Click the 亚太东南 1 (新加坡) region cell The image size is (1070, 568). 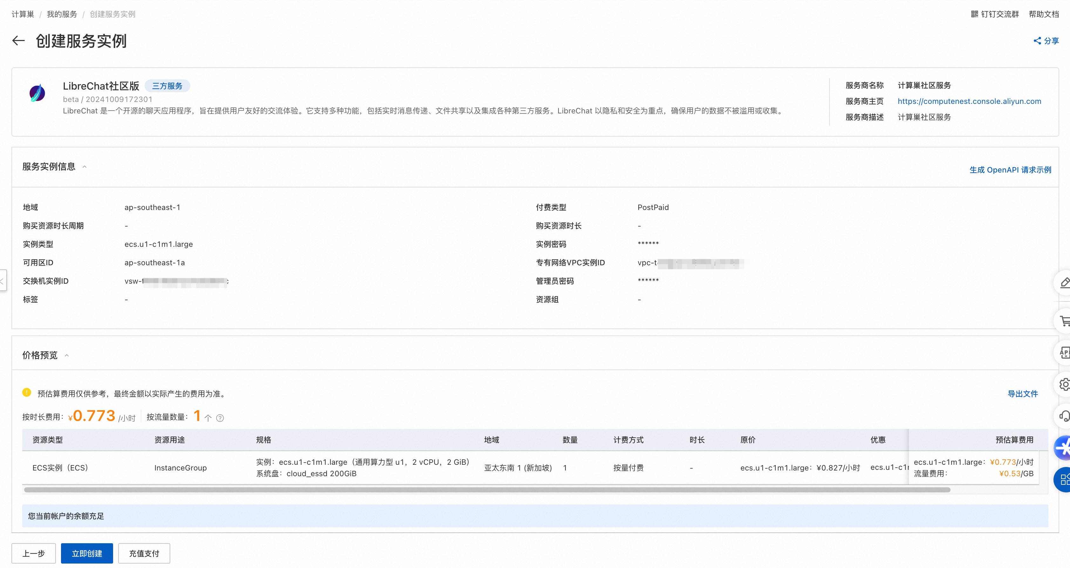[x=518, y=468]
